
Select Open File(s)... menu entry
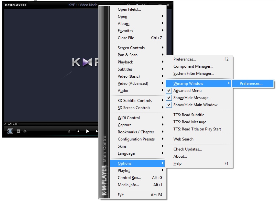pos(129,9)
